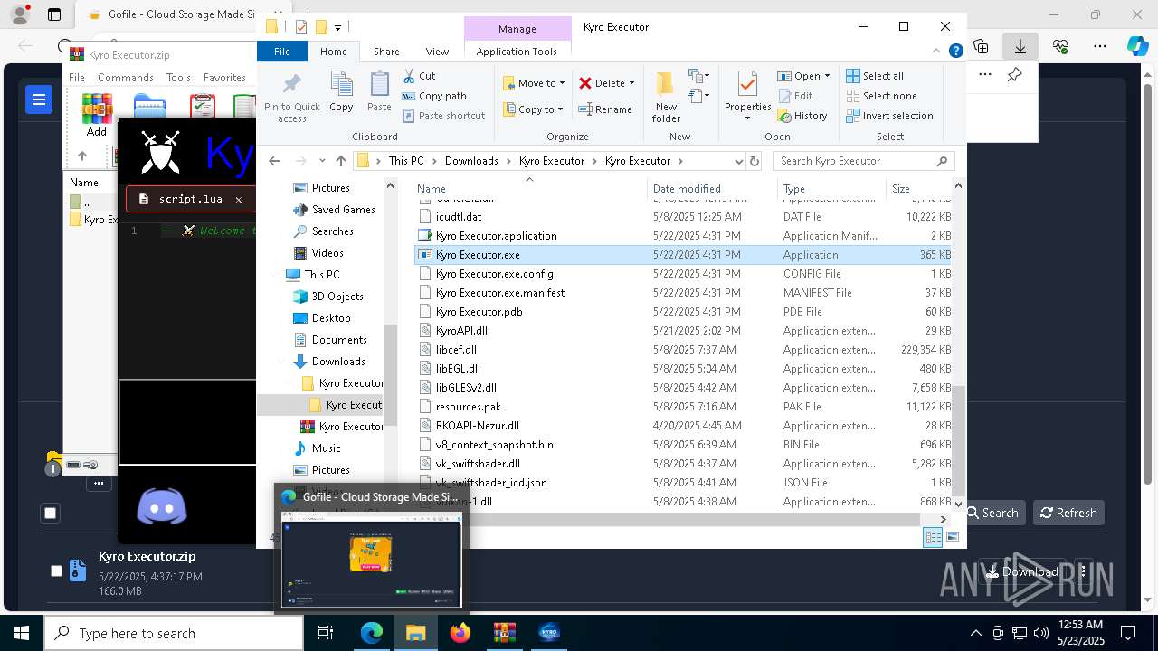Open Explorer Help question mark
Viewport: 1158px width, 651px height.
[955, 52]
